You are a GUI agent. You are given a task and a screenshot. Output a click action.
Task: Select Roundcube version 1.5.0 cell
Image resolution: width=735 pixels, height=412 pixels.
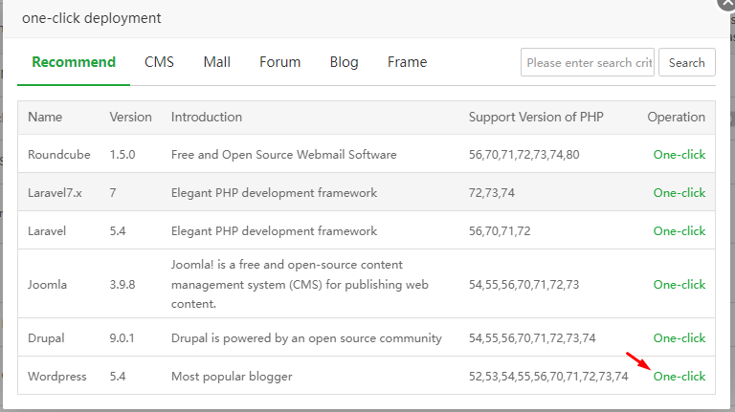[x=122, y=155]
